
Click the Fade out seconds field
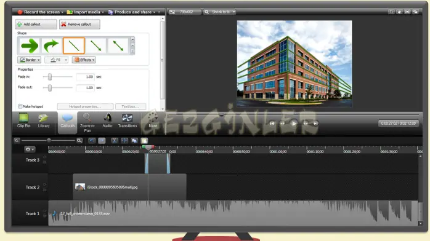click(85, 88)
